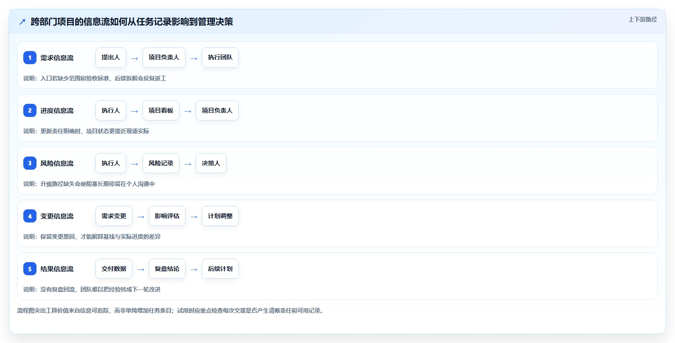Click the 风险记录 node

(x=161, y=163)
